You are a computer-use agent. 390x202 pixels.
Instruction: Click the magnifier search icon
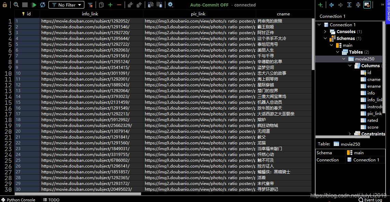(x=16, y=5)
